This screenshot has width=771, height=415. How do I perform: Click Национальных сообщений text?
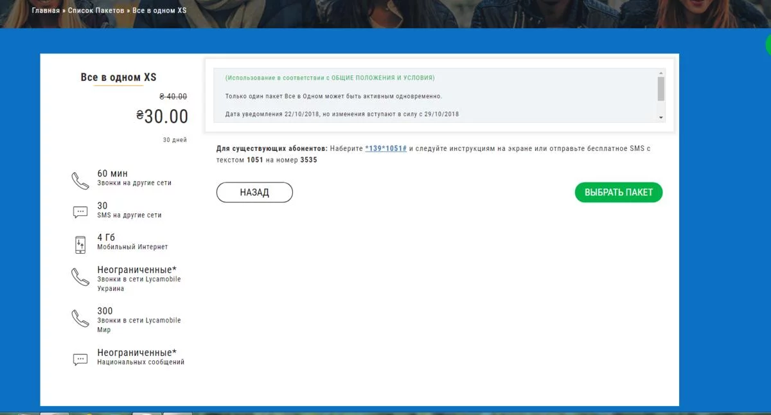pos(141,362)
